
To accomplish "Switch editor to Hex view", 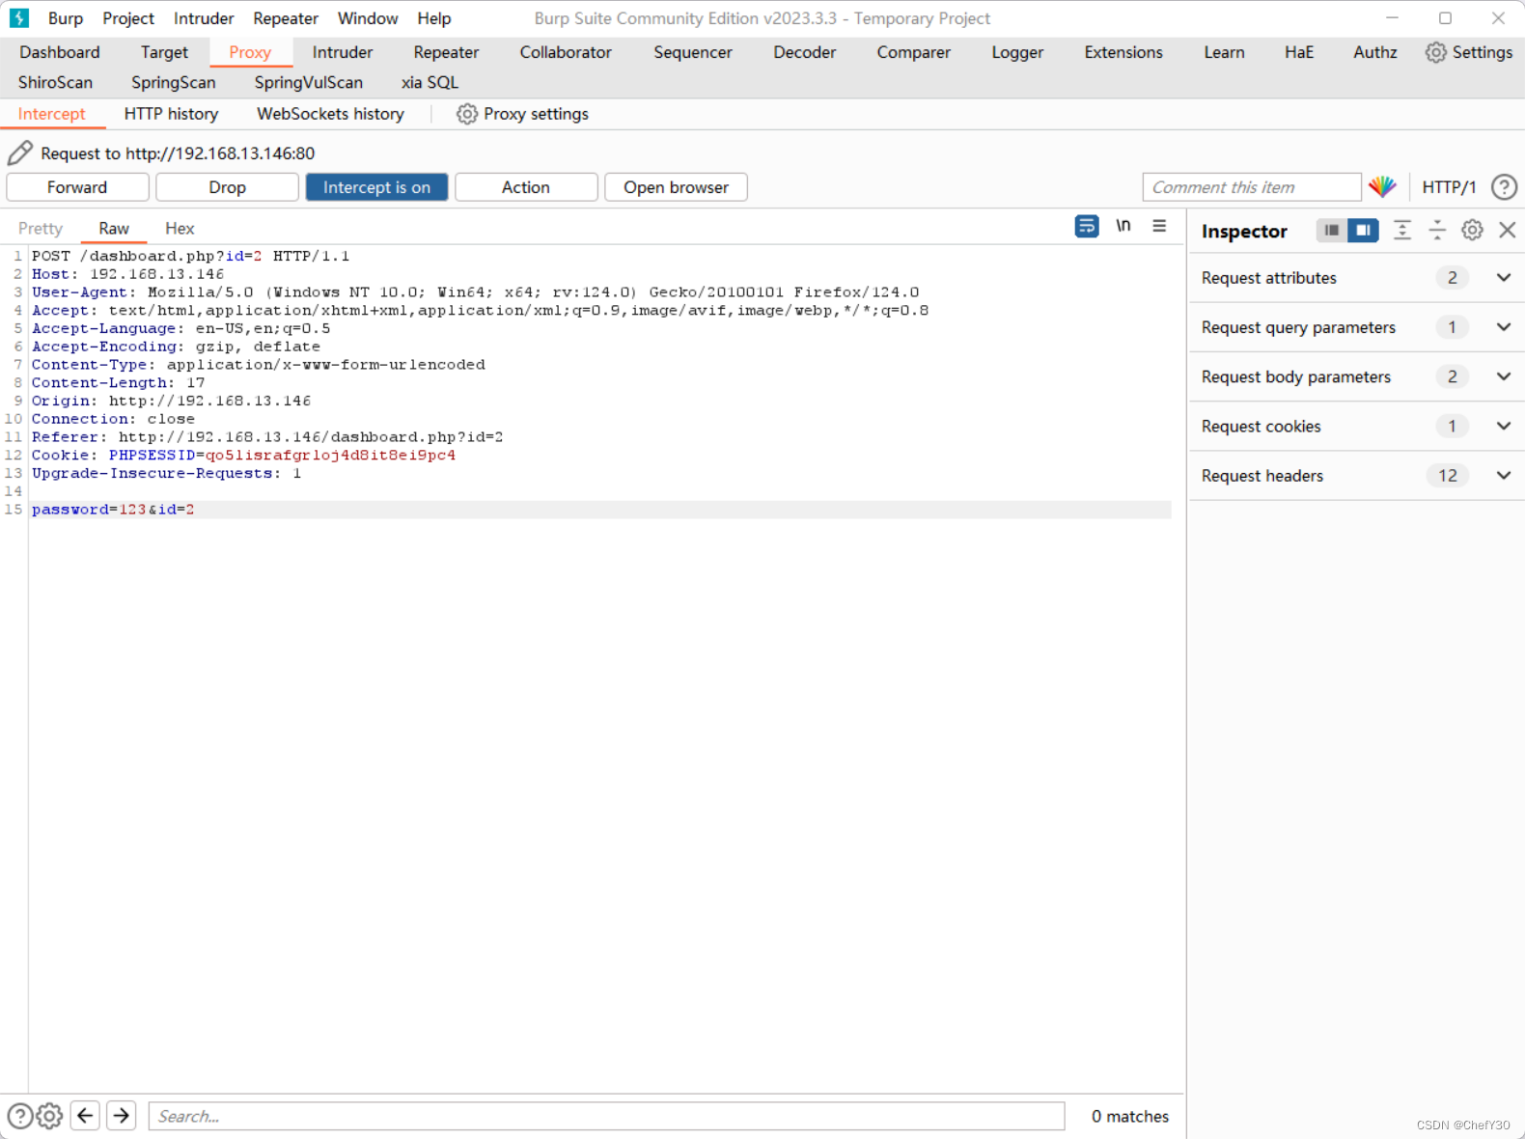I will point(180,229).
